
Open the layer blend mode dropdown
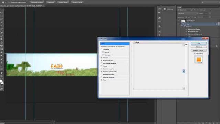188,13
